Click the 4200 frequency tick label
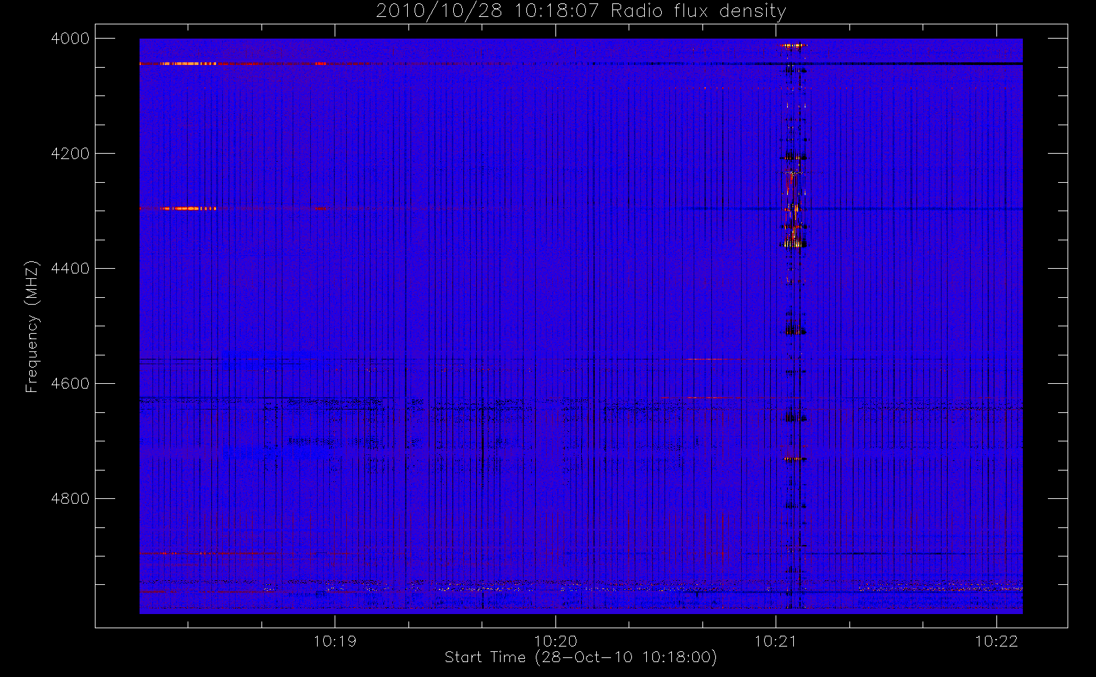Viewport: 1096px width, 677px height. [70, 154]
